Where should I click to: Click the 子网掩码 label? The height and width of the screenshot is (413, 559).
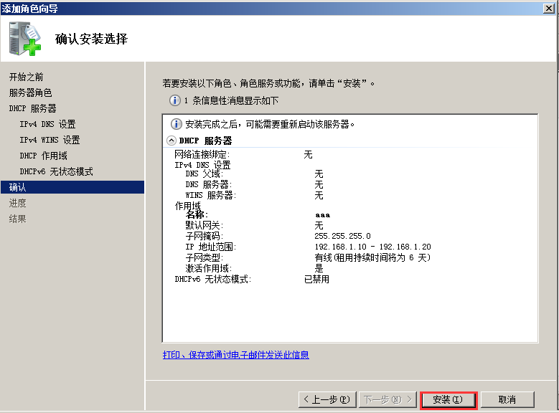[x=205, y=236]
